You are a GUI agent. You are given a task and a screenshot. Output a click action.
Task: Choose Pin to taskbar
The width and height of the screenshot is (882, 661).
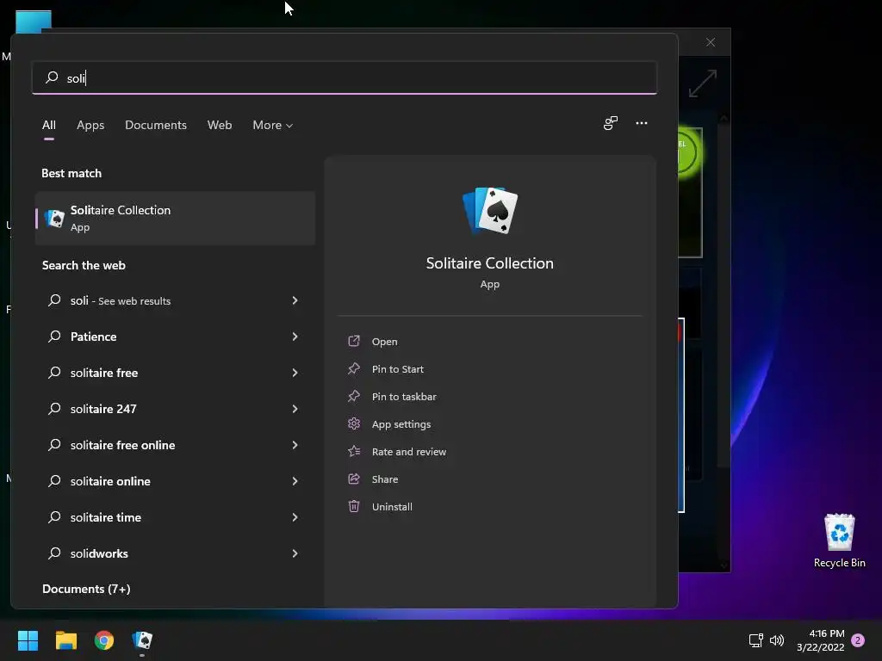(x=404, y=396)
